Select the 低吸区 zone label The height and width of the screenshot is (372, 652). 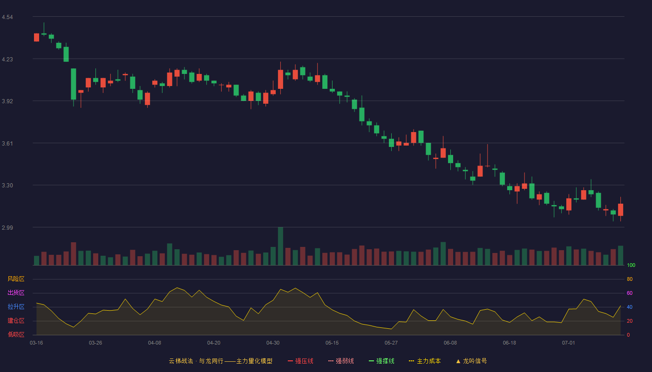tap(16, 334)
